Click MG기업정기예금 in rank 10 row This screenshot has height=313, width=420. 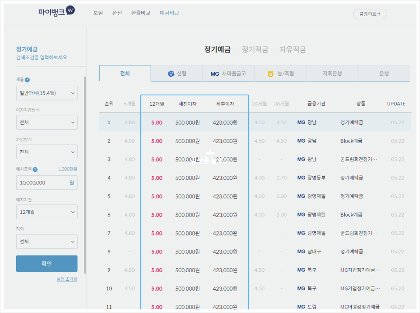(360, 288)
